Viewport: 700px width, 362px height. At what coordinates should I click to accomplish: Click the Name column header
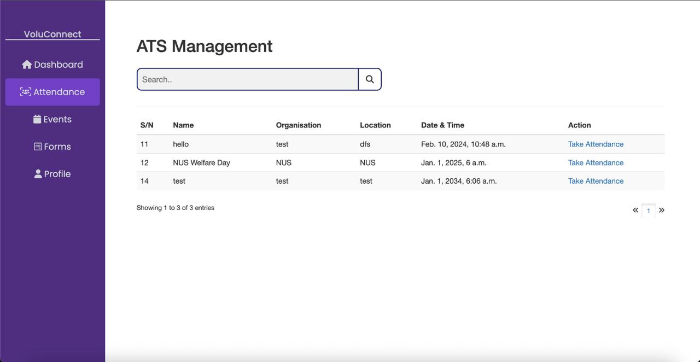pyautogui.click(x=183, y=125)
